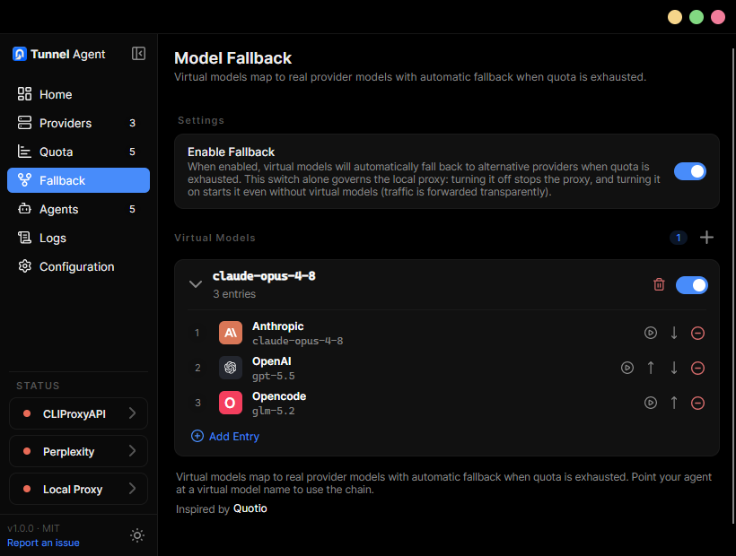Open the Agents section
This screenshot has width=736, height=556.
tap(78, 209)
